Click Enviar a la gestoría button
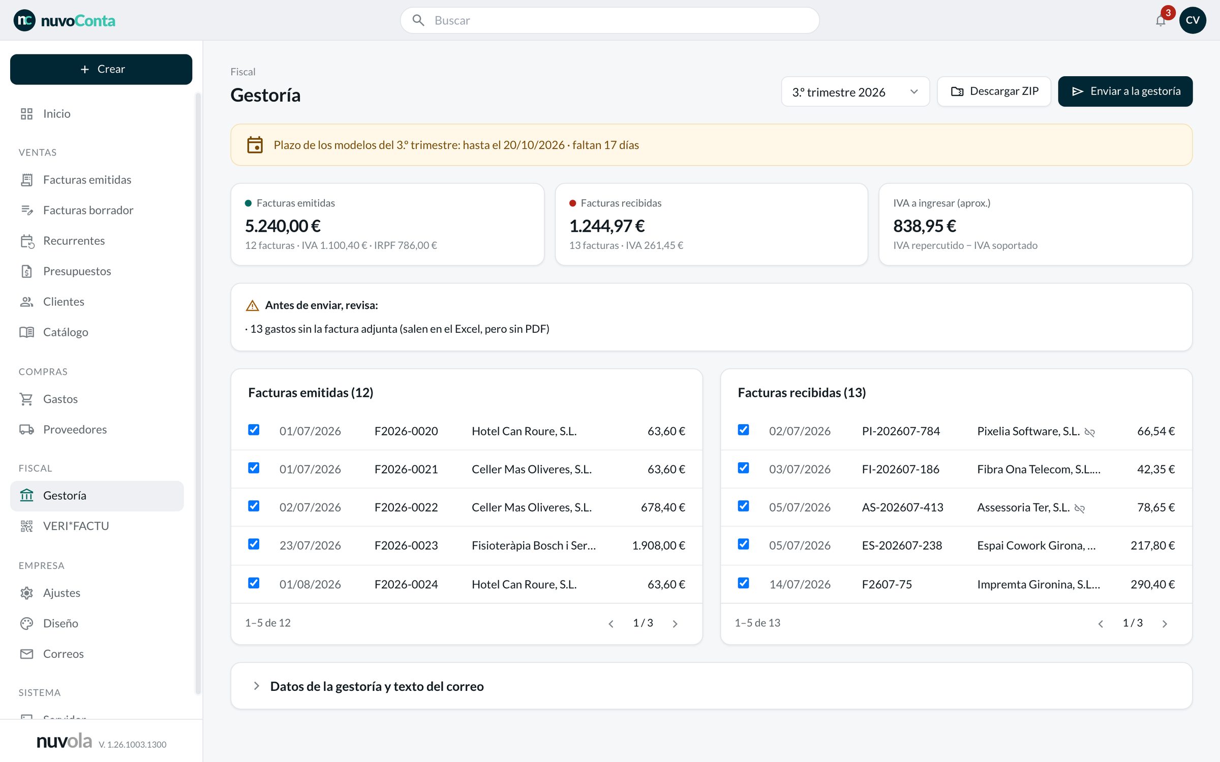 point(1125,91)
